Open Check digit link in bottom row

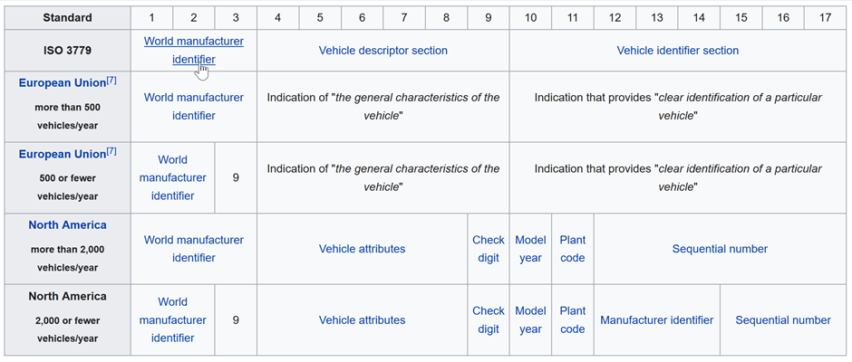pyautogui.click(x=489, y=319)
